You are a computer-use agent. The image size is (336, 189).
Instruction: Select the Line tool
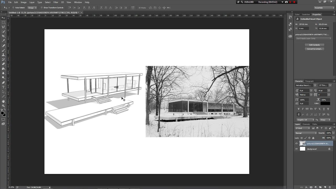pos(3,96)
